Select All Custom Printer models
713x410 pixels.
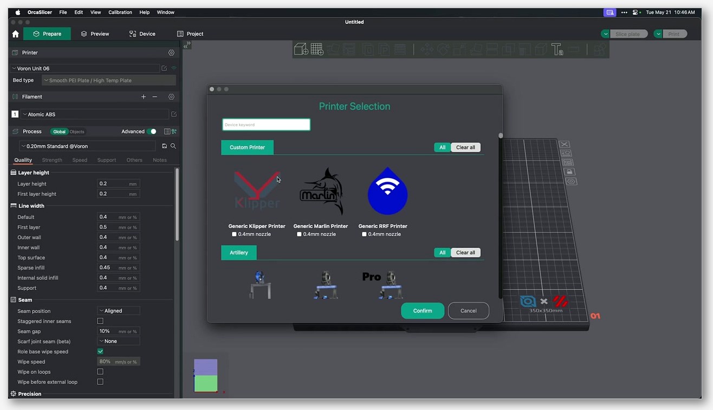click(442, 148)
